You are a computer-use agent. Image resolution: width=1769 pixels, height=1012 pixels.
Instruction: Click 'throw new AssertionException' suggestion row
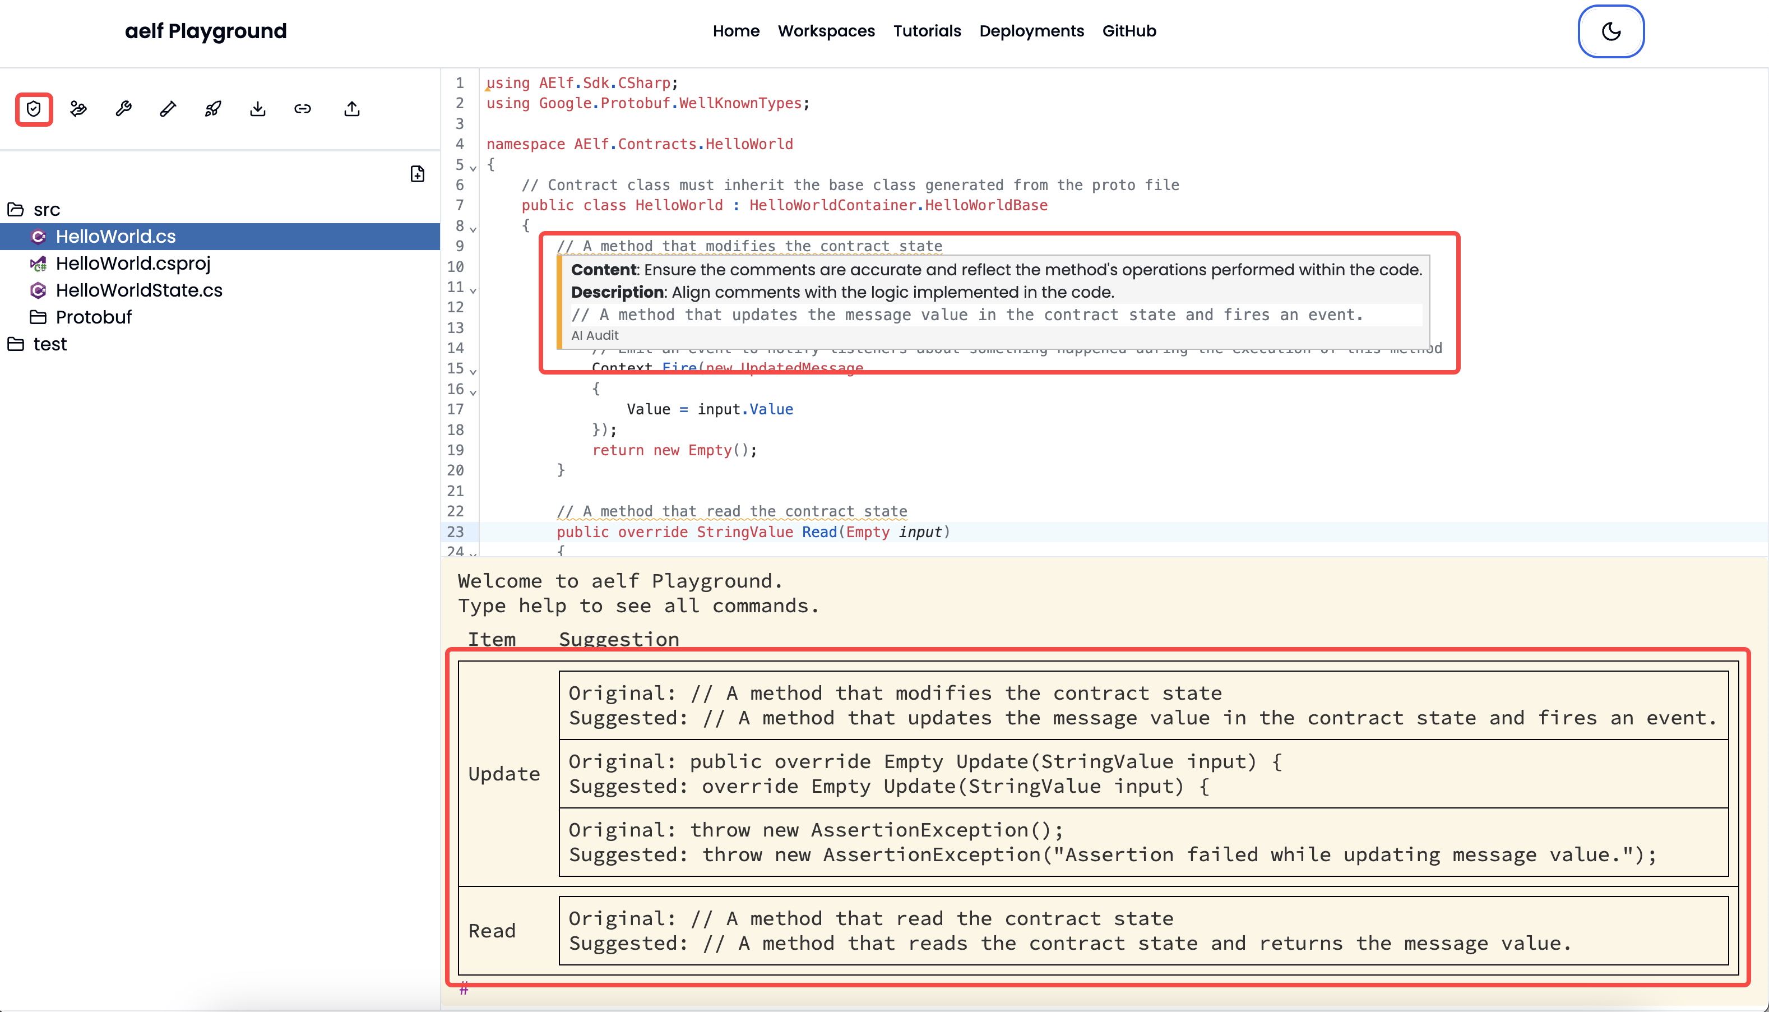coord(1143,843)
